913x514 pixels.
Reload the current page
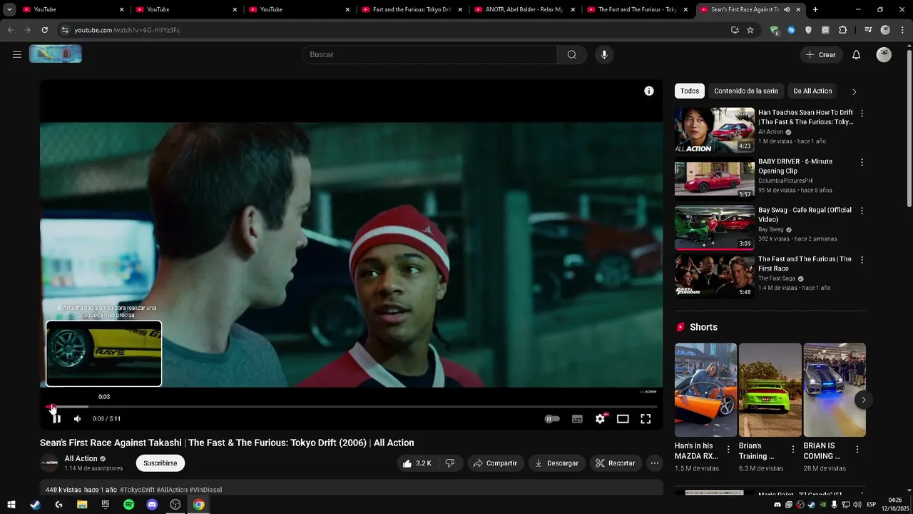tap(44, 30)
